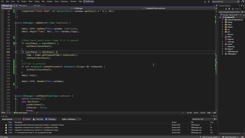Open the Debug menu
245x138 pixels.
(x=37, y=2)
